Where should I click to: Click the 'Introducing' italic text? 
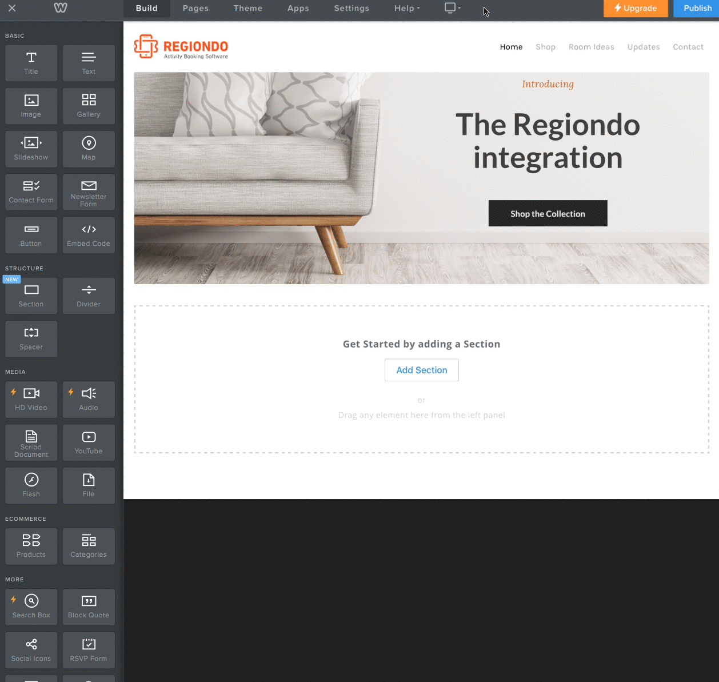[x=548, y=84]
